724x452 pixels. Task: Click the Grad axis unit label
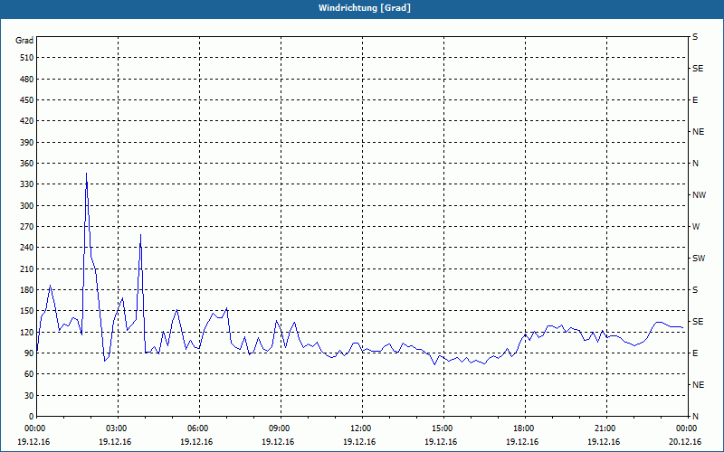24,41
